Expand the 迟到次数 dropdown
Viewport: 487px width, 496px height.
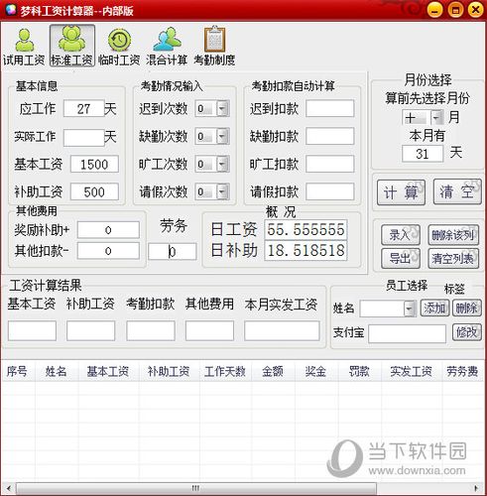tap(222, 108)
